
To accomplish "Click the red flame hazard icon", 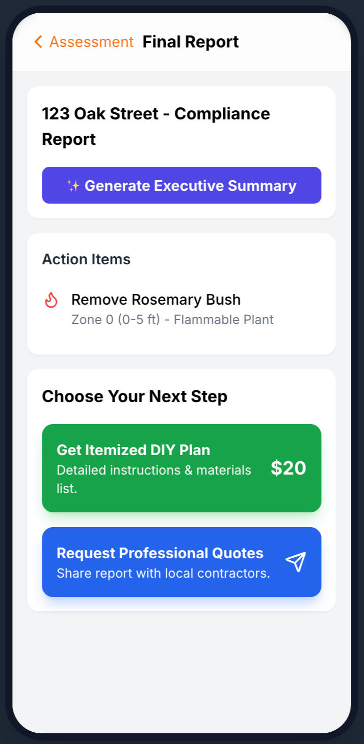I will (51, 300).
